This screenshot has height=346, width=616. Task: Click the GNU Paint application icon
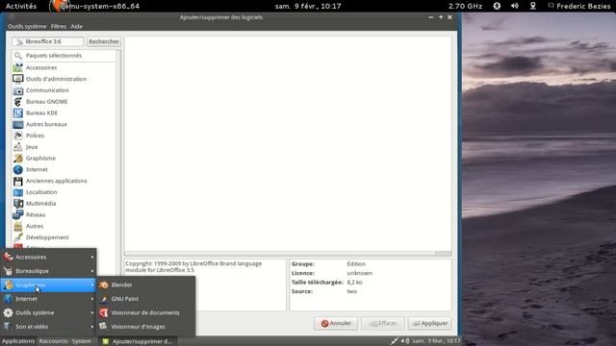tap(103, 299)
